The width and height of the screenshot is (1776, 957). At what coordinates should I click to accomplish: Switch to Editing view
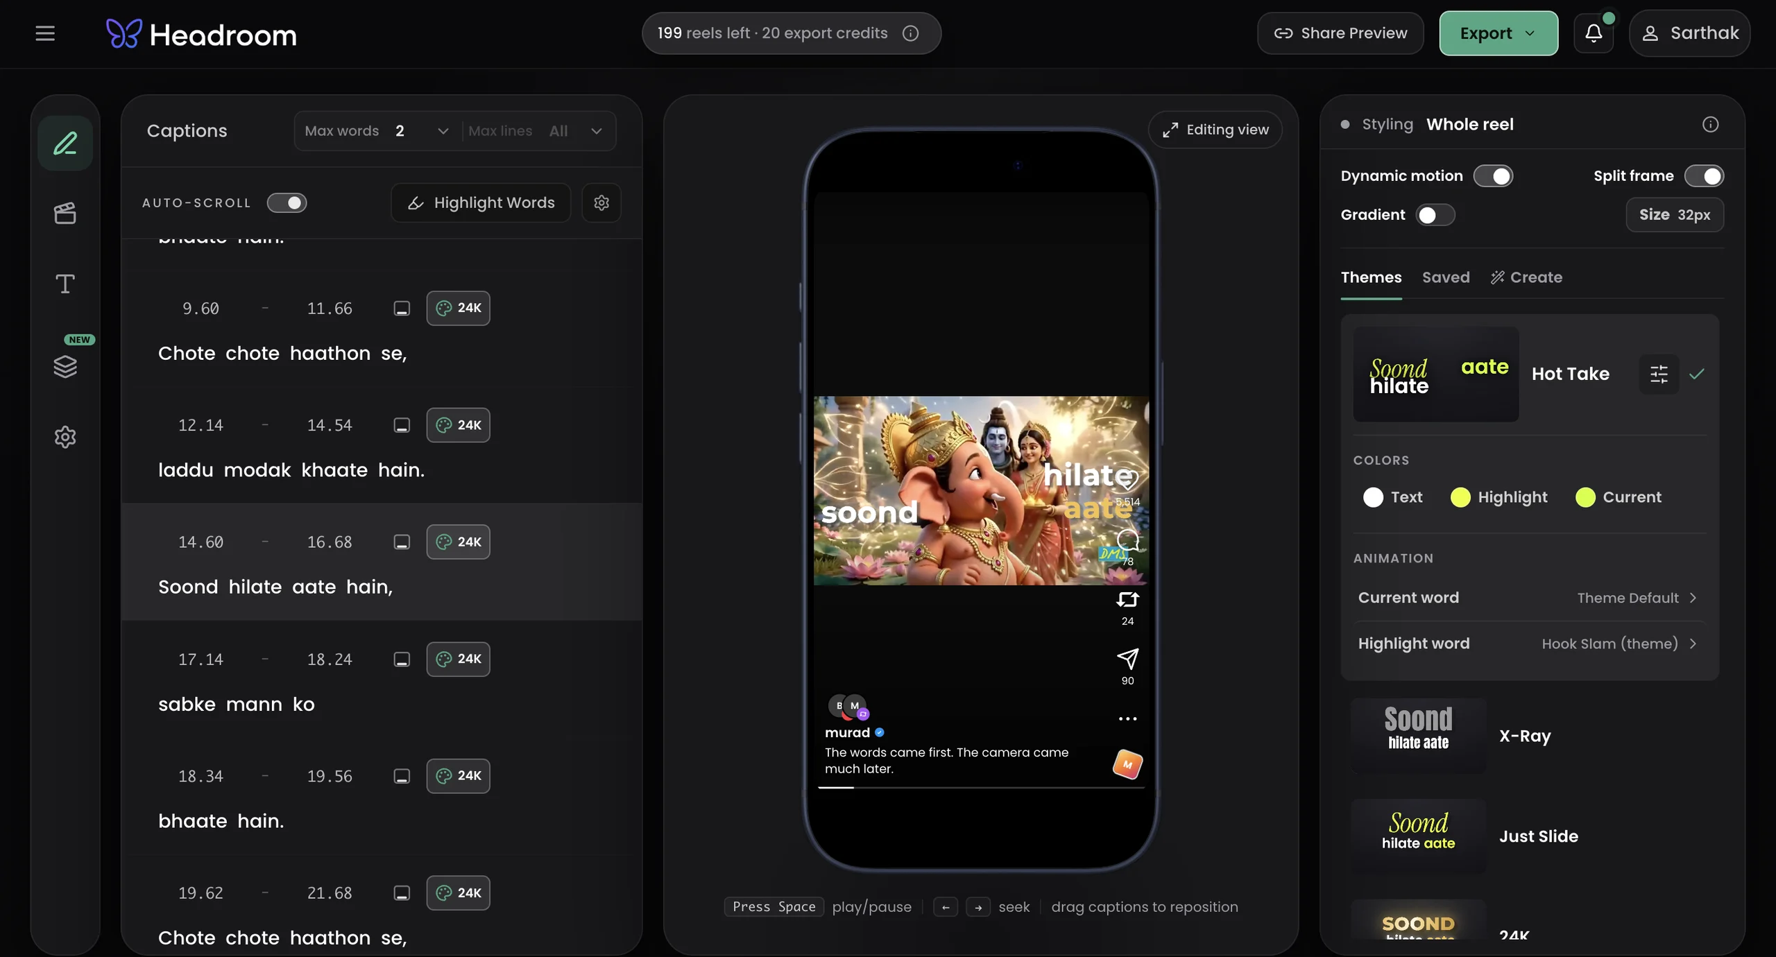tap(1215, 130)
